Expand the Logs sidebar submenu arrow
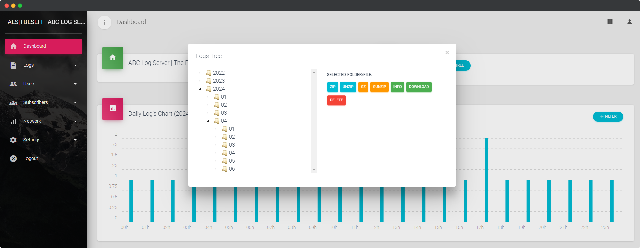The width and height of the screenshot is (640, 248). click(x=75, y=65)
